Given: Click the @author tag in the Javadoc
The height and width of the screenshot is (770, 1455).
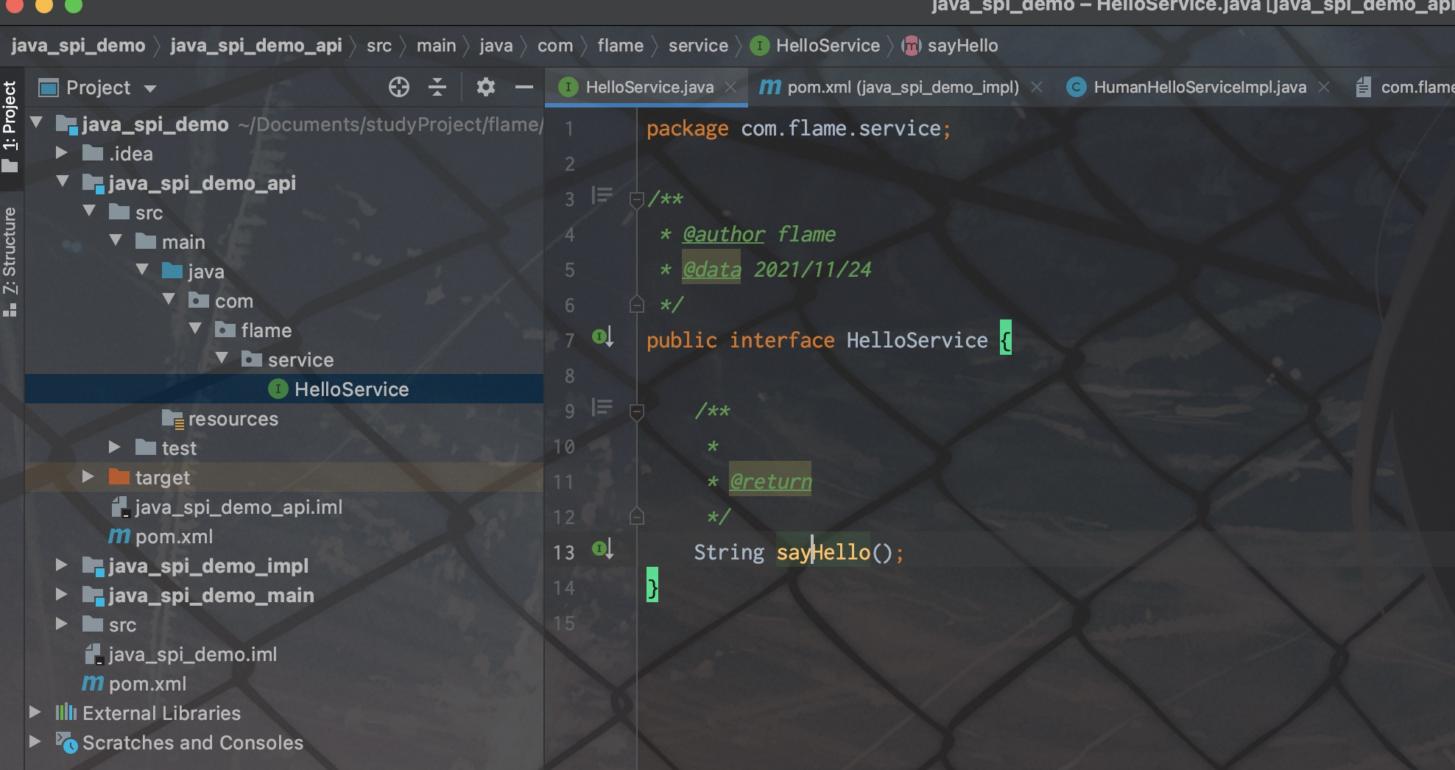Looking at the screenshot, I should [724, 234].
